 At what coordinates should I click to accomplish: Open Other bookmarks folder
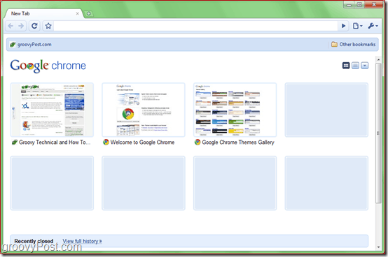point(354,45)
